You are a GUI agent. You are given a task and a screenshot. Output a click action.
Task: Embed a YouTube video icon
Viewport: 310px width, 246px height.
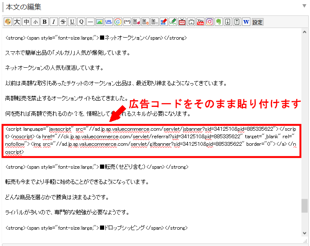click(x=200, y=22)
